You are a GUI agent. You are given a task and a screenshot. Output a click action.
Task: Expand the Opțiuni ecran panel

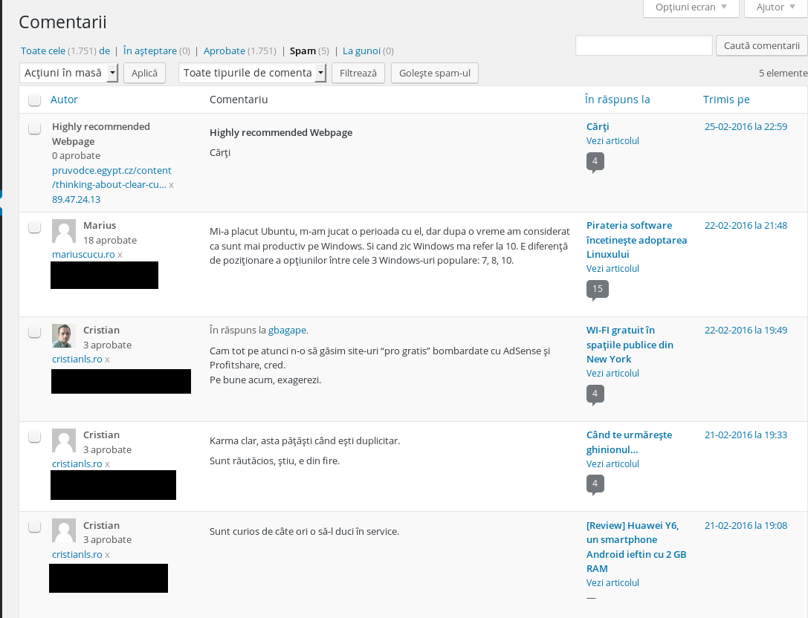[x=691, y=7]
